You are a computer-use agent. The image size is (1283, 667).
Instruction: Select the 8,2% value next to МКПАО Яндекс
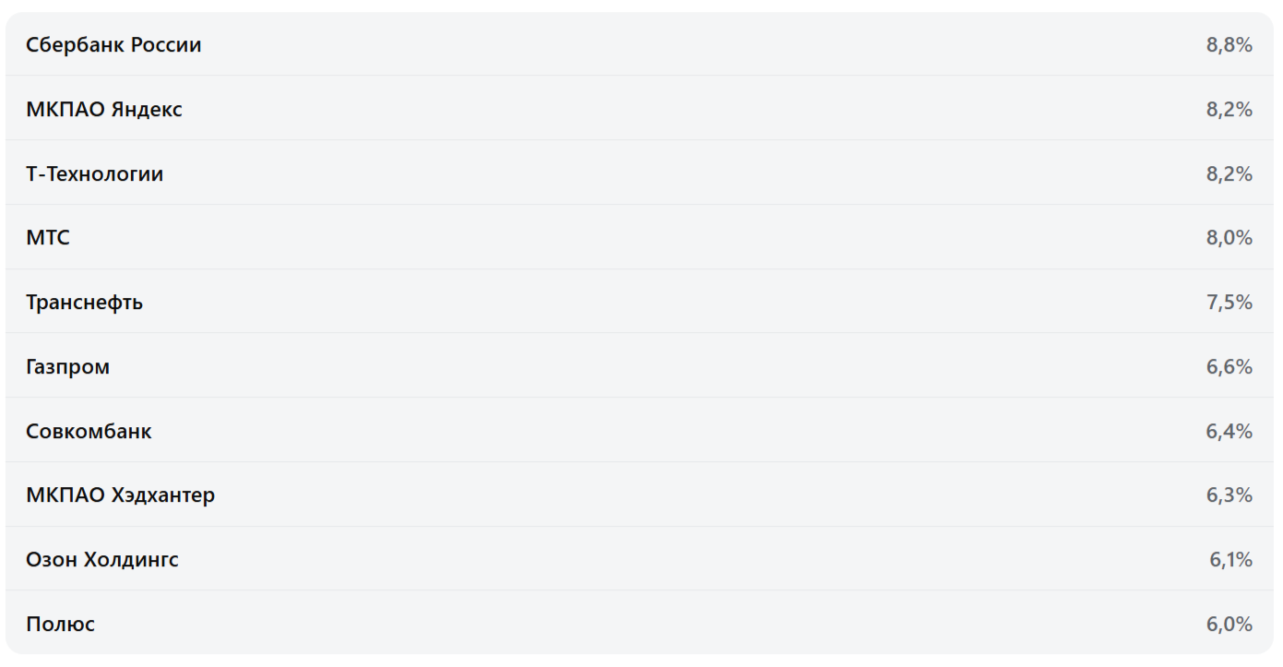(1229, 110)
